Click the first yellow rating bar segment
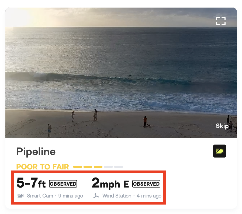Image resolution: width=242 pixels, height=214 pixels. point(78,167)
